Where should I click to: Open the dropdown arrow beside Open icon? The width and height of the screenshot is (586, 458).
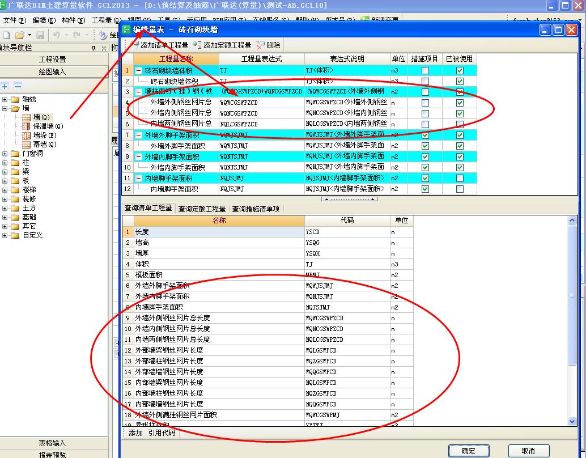pos(29,35)
